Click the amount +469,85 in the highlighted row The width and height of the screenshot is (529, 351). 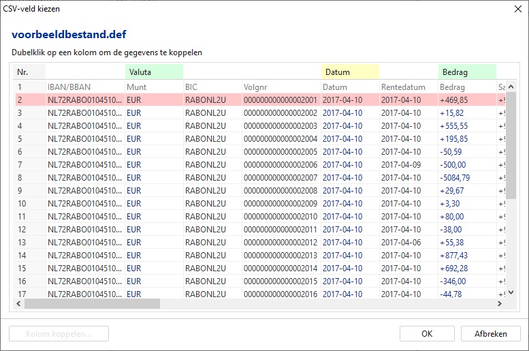tap(454, 100)
